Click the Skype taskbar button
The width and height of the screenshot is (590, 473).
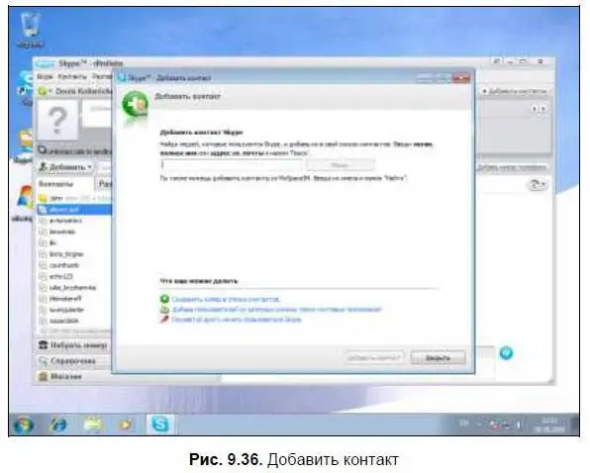click(160, 425)
